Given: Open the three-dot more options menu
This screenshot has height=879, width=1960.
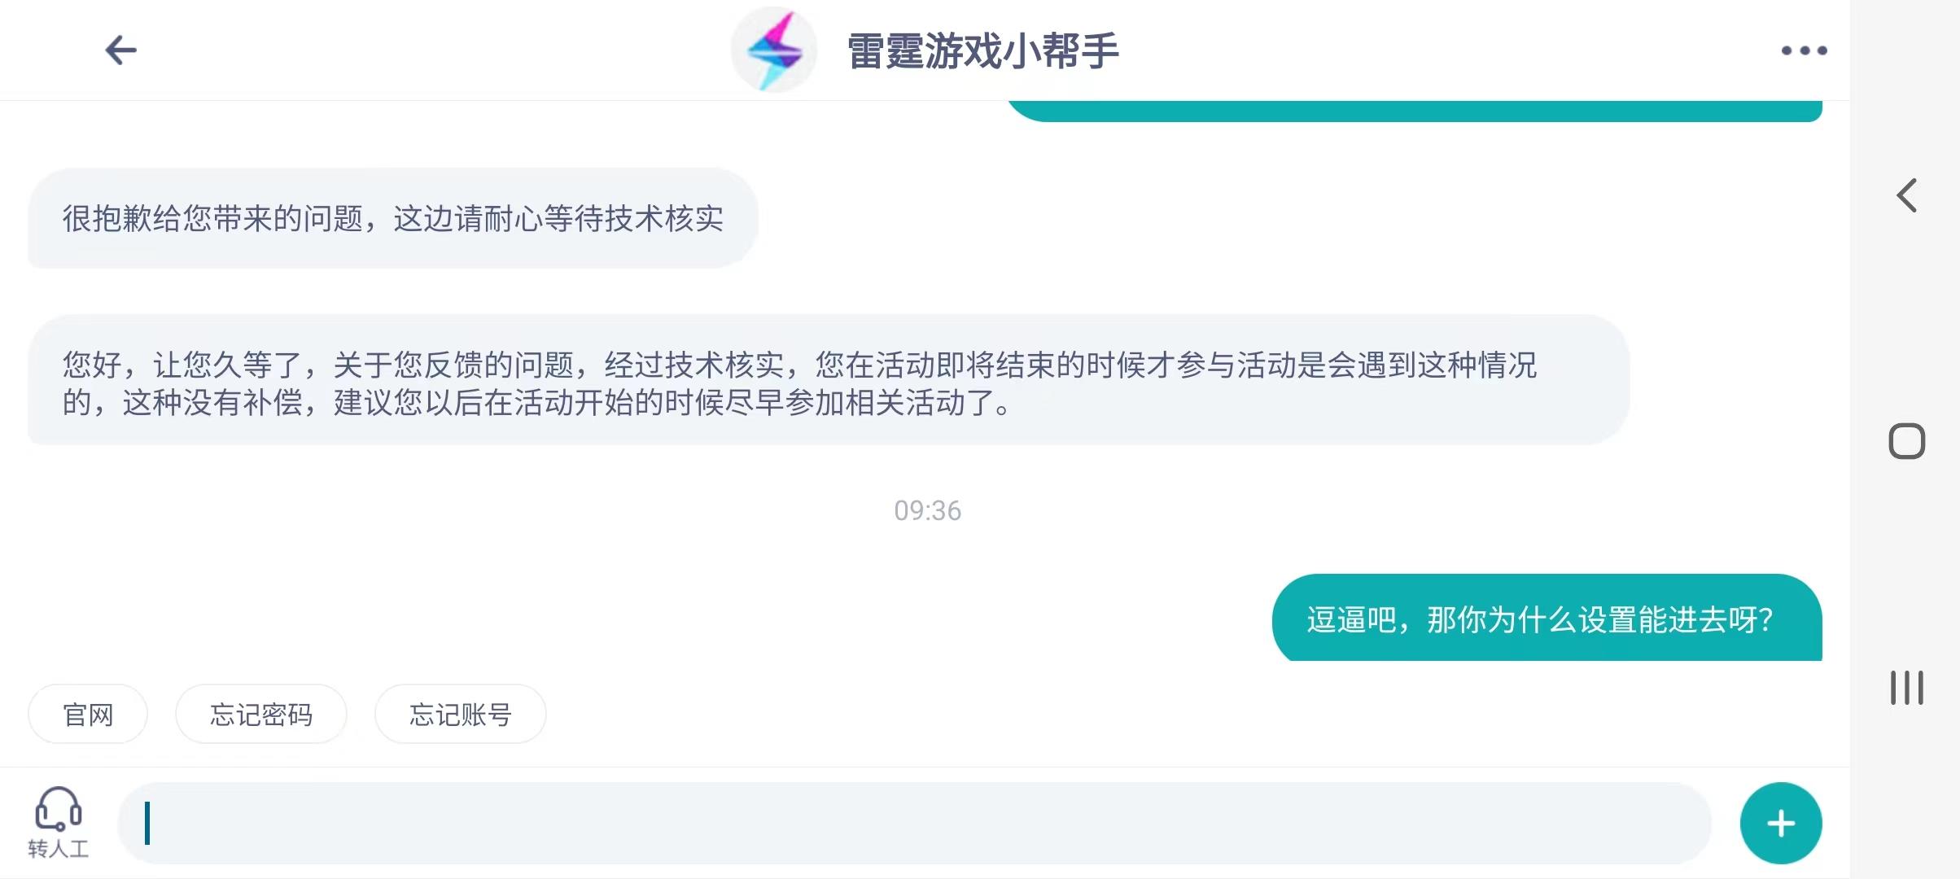Looking at the screenshot, I should 1804,50.
